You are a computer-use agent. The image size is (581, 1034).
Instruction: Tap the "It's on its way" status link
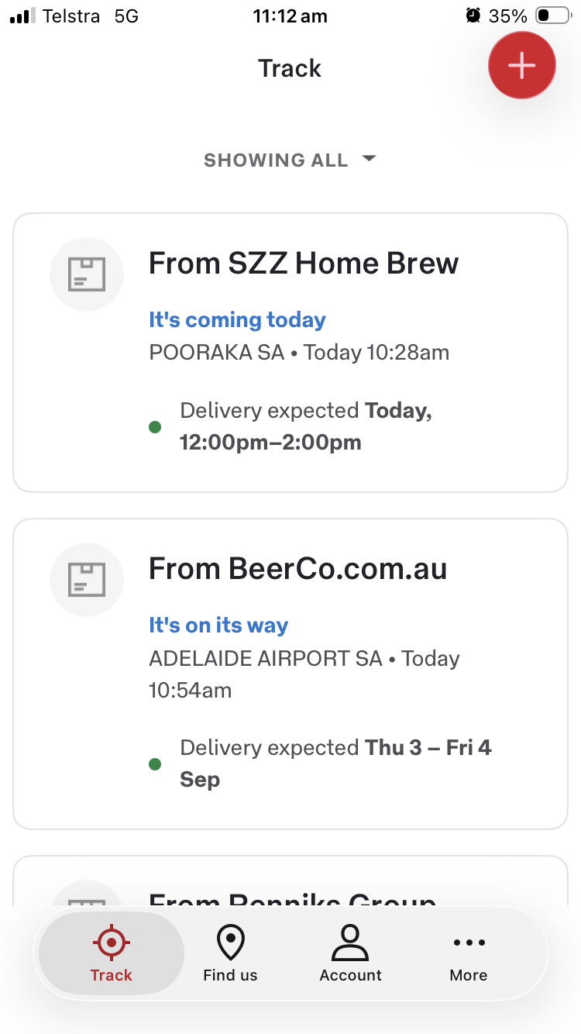[x=218, y=625]
